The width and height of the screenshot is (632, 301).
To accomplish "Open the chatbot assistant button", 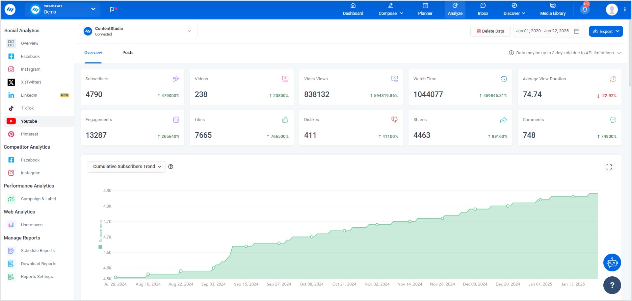I will pyautogui.click(x=612, y=263).
